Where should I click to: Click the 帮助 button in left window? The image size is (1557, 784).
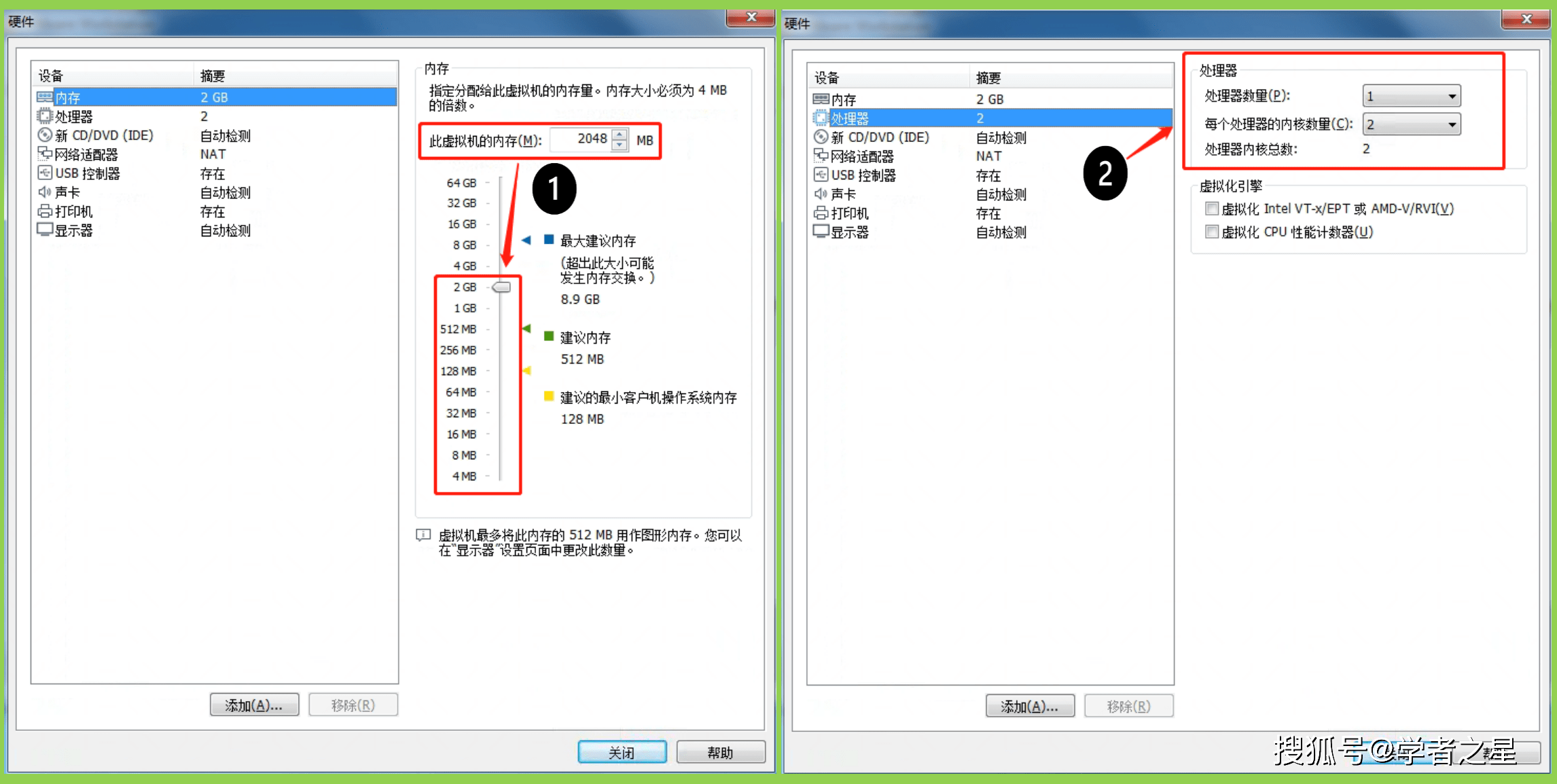(x=721, y=753)
